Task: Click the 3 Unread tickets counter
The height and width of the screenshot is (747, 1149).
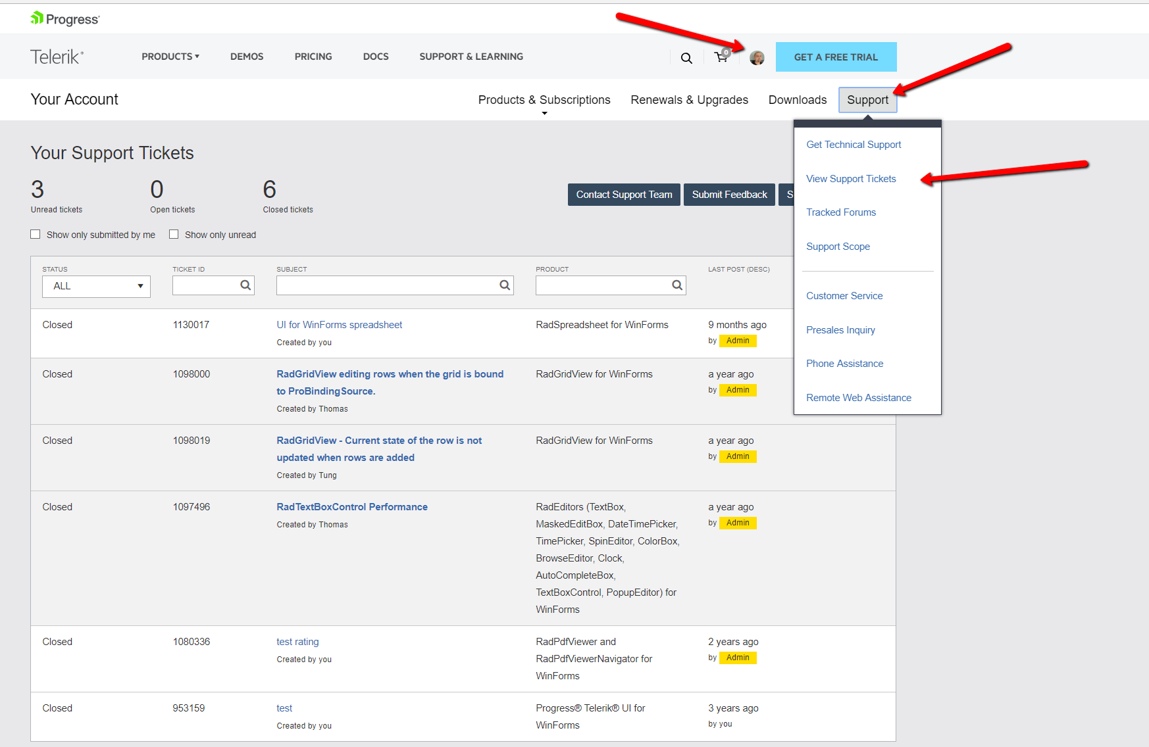Action: click(x=57, y=196)
